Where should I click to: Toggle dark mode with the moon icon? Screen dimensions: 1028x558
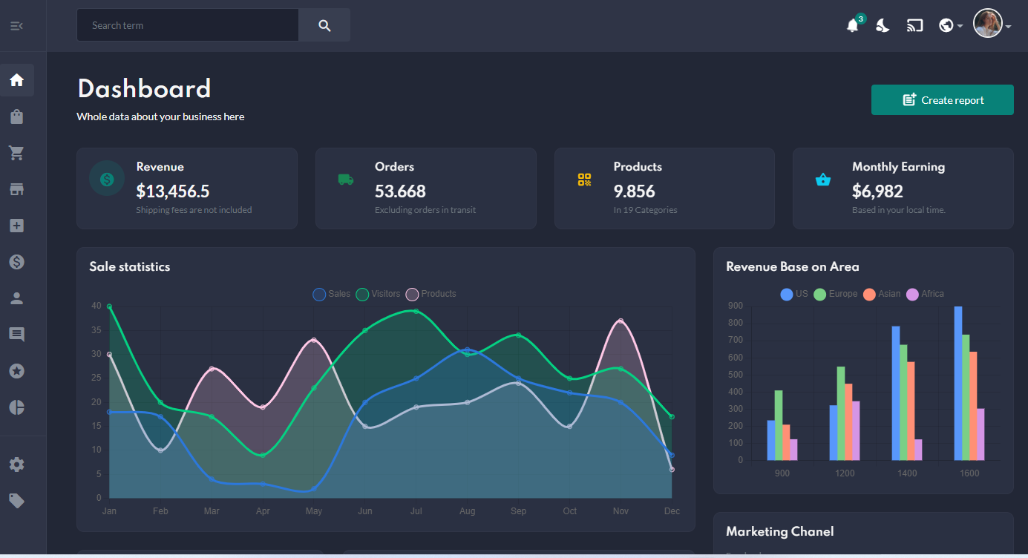point(883,26)
